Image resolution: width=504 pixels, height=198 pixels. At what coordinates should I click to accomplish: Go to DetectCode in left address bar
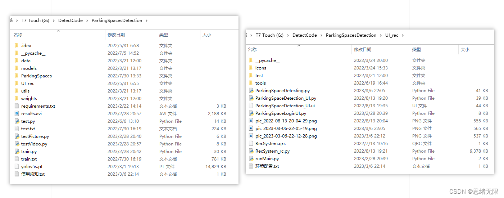71,21
